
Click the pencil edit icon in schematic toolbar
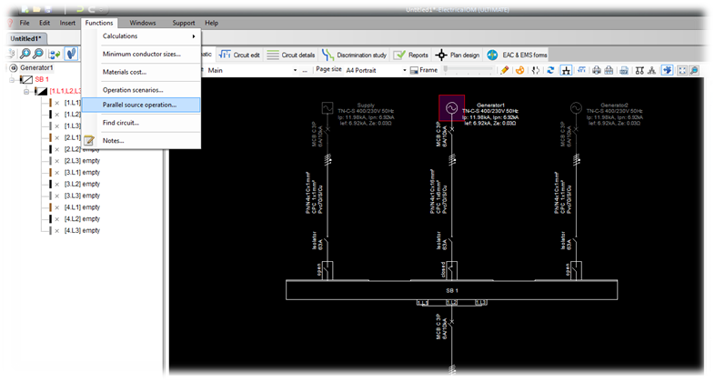504,70
